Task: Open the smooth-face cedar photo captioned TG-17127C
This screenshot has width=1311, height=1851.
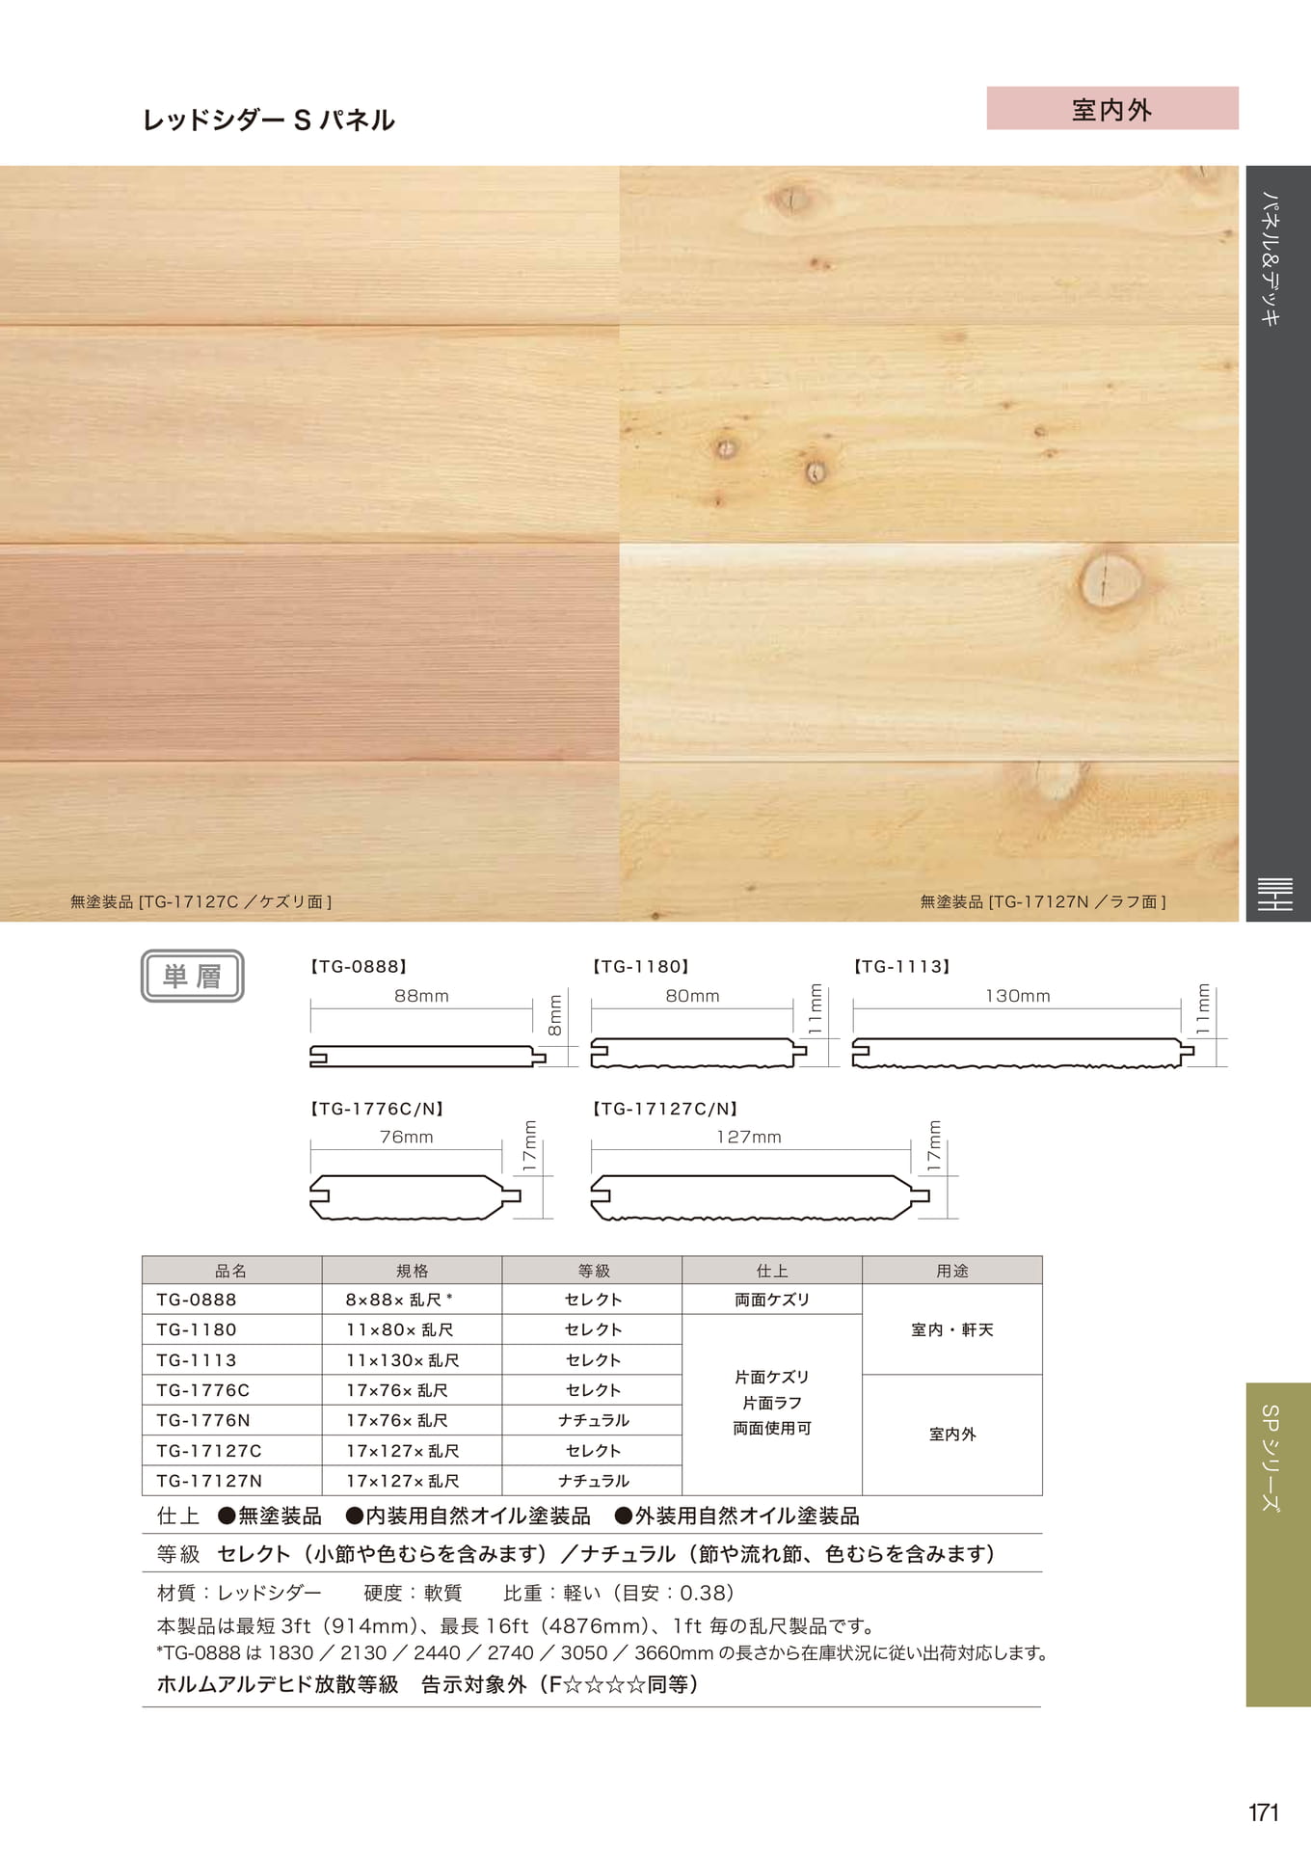Action: point(309,544)
